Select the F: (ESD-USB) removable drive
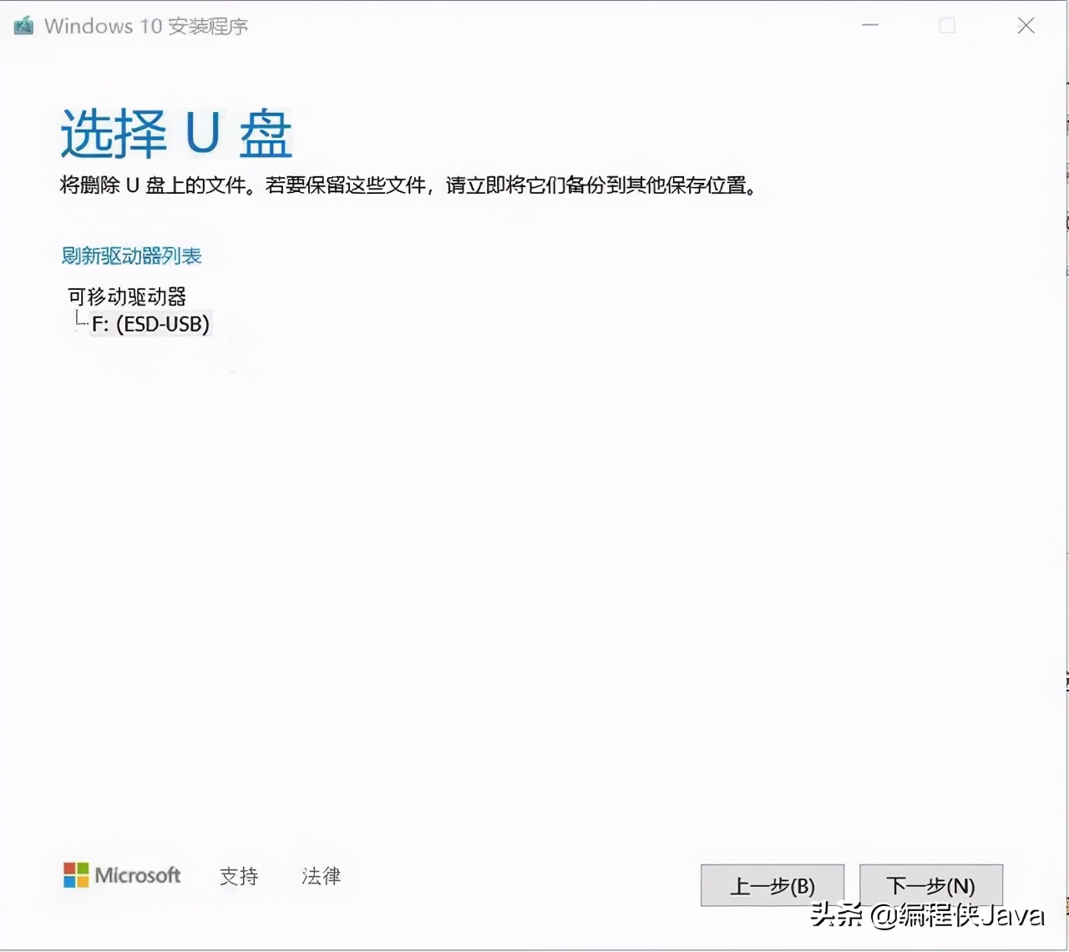The width and height of the screenshot is (1069, 952). [150, 324]
